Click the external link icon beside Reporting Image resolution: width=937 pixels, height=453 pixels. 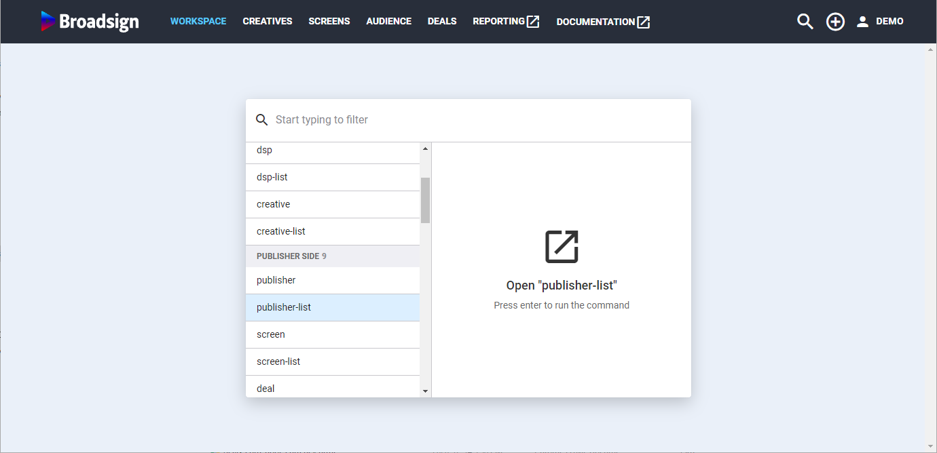534,22
